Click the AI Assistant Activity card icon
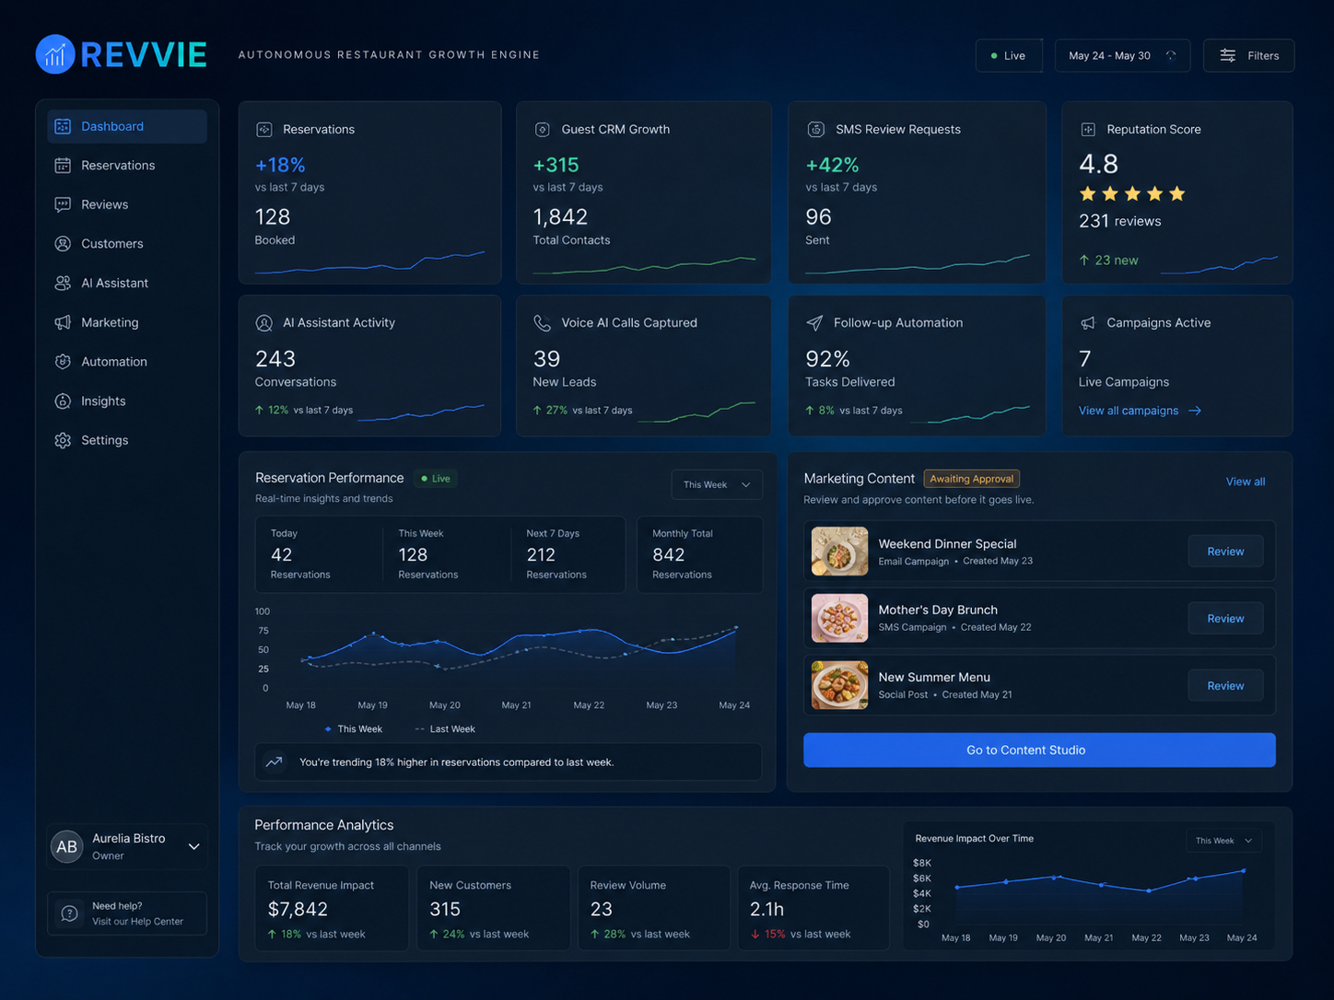The image size is (1334, 1000). click(x=264, y=323)
